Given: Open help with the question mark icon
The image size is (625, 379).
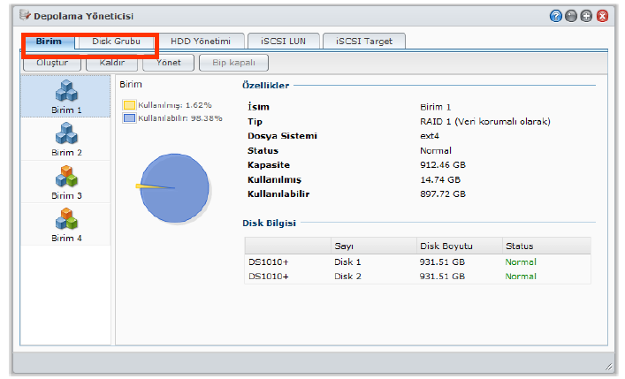Looking at the screenshot, I should (x=555, y=16).
